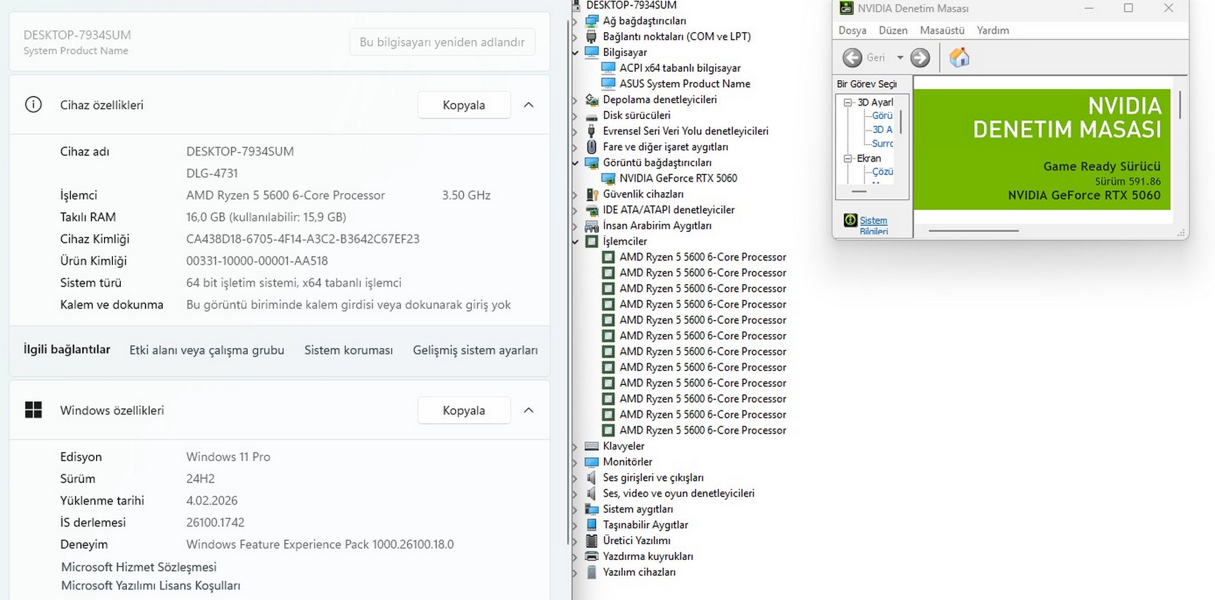
Task: Click the Forward arrow in NVIDIA panel
Action: (920, 58)
